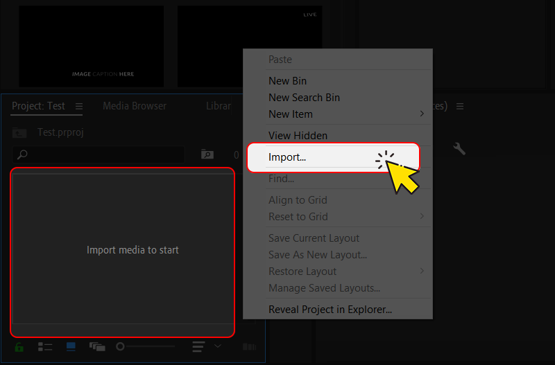Switch to the Media Browser tab

(x=135, y=106)
